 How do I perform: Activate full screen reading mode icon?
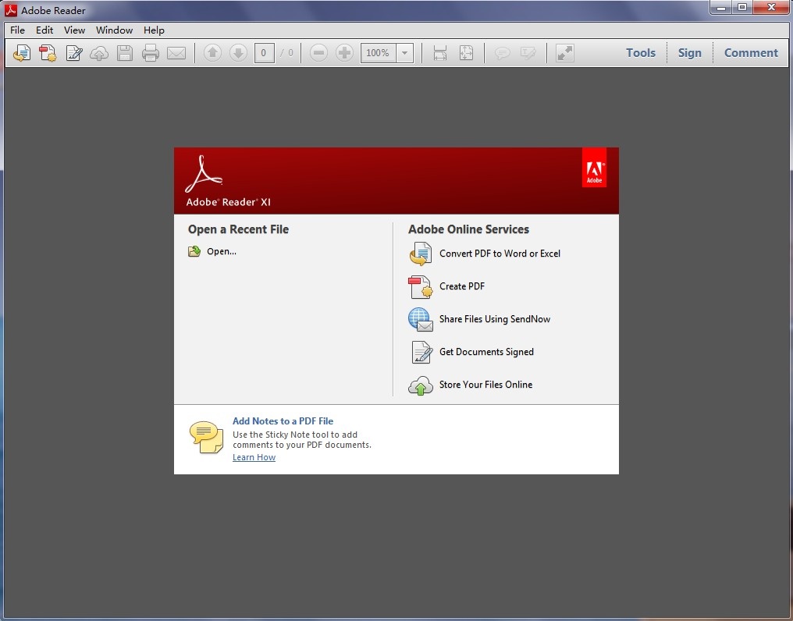(564, 53)
